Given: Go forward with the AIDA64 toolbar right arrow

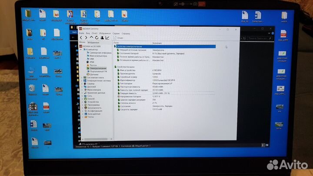Looking at the screenshot, I should [86, 37].
